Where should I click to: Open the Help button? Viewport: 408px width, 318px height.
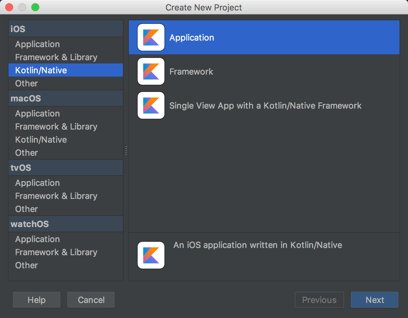[37, 300]
